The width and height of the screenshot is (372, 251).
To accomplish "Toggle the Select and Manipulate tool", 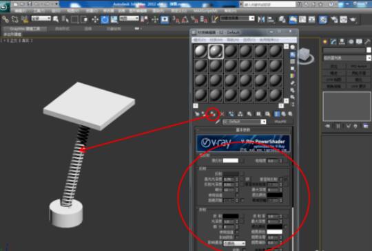I will pos(155,19).
